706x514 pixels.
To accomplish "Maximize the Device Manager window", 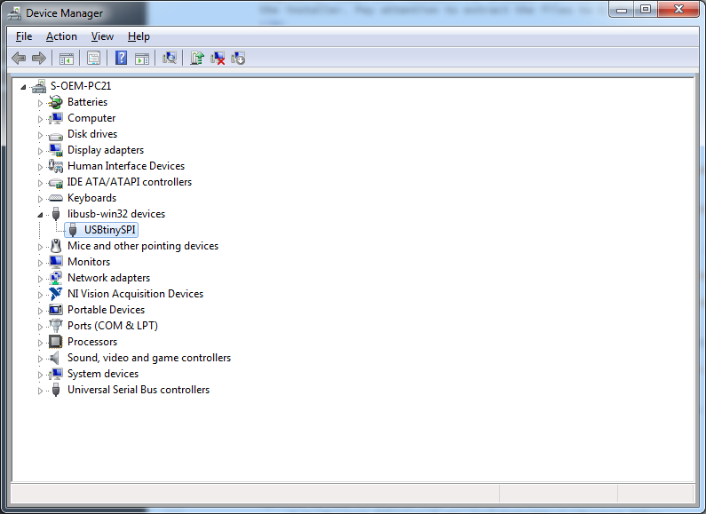I will (x=646, y=10).
